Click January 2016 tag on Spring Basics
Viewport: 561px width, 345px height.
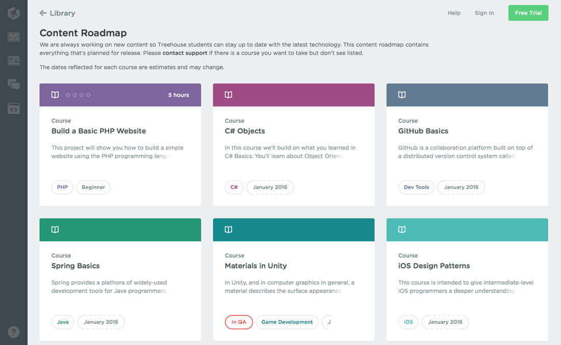coord(101,322)
